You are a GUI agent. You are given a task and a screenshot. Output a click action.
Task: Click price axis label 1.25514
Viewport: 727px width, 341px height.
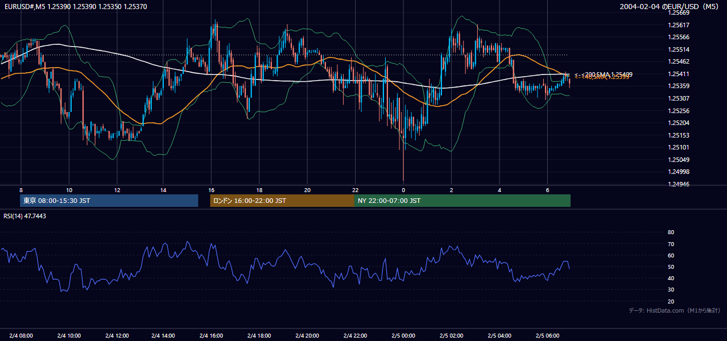pos(678,49)
